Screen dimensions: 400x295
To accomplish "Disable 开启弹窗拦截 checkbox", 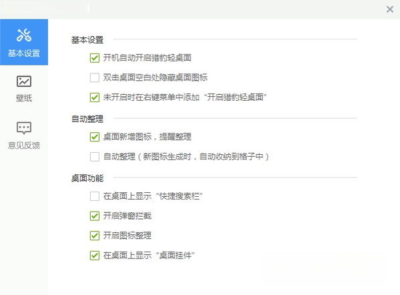I will pyautogui.click(x=95, y=216).
